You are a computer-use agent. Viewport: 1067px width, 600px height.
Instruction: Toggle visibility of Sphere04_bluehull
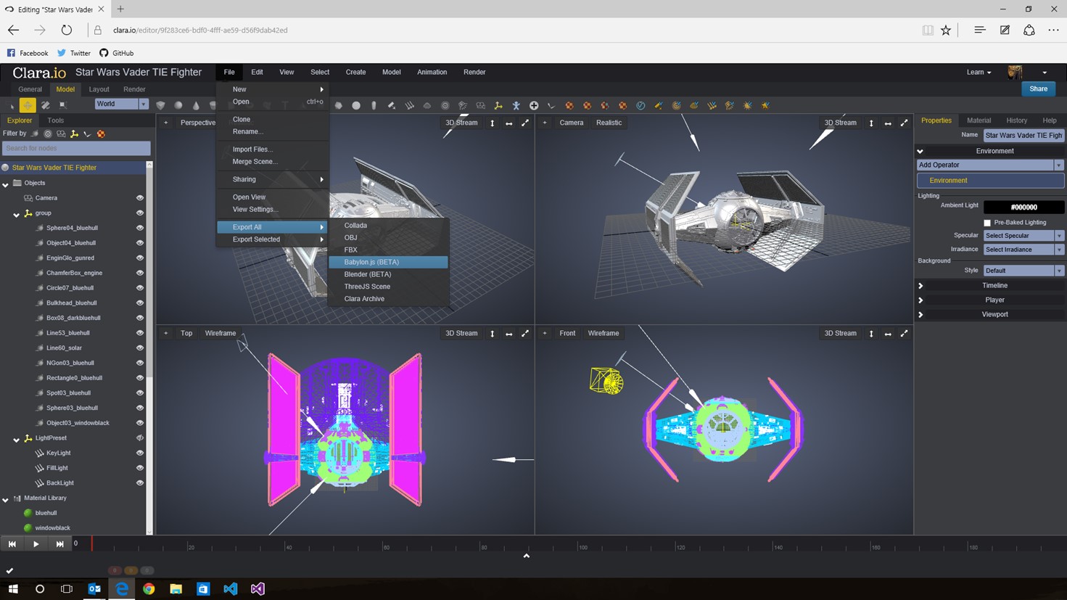[x=140, y=228]
